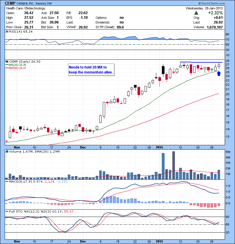This screenshot has height=244, width=235.
Task: Click the CEMP ticker symbol in the header
Action: 10,3
